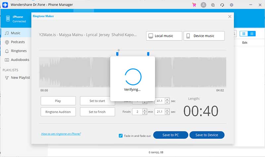Open the headset support icon
Viewport: 265px width, 157px height.
tap(222, 5)
